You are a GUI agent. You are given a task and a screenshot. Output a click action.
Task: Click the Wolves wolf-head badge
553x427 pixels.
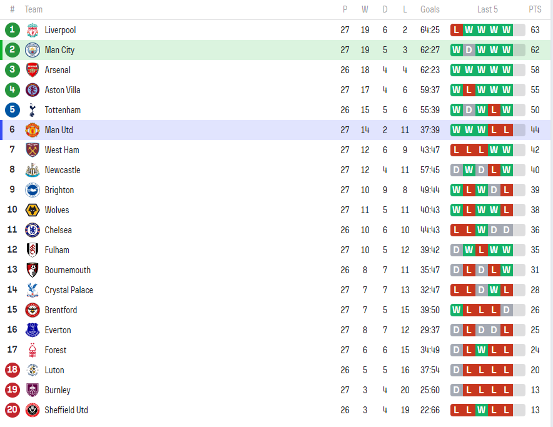click(33, 210)
